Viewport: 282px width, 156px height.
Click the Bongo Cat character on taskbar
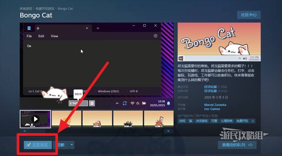click(55, 94)
